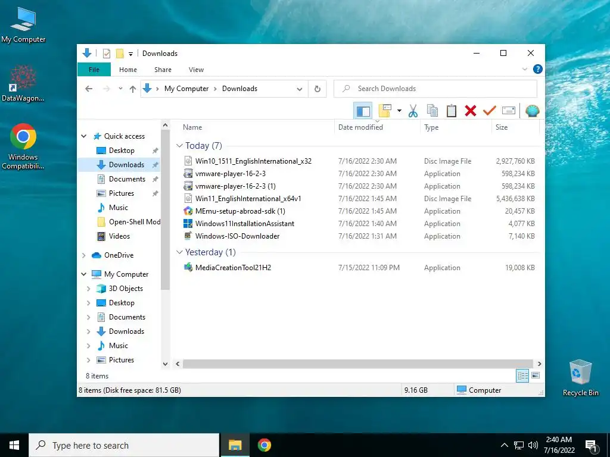The width and height of the screenshot is (610, 457).
Task: Open the DataWagon desktop shortcut
Action: tap(23, 83)
